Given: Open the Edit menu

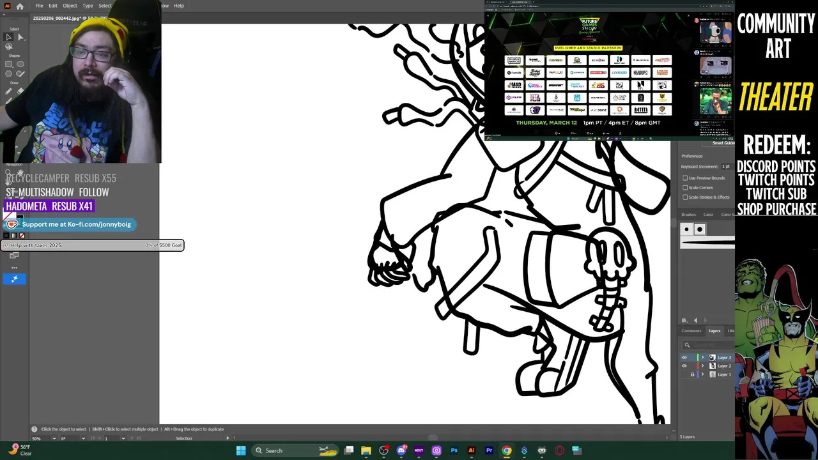Looking at the screenshot, I should coord(53,6).
